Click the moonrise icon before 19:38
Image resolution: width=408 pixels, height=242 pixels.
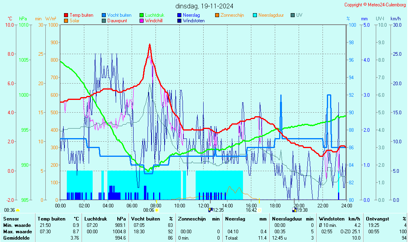(294, 210)
